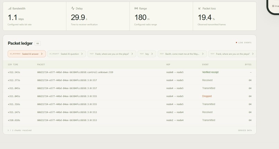Select the Frank playa chip left of 'hey'
The height and width of the screenshot is (149, 279).
[x=112, y=54]
